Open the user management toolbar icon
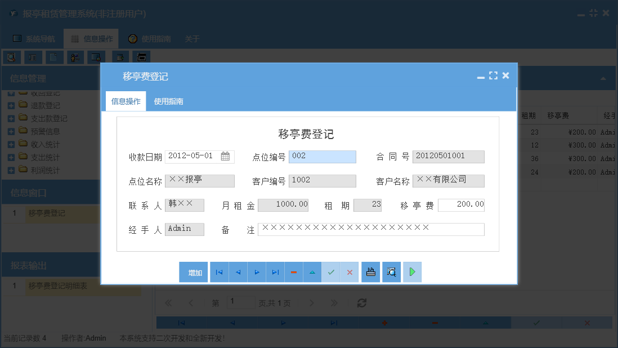Screen dimensions: 618x348 [75, 57]
